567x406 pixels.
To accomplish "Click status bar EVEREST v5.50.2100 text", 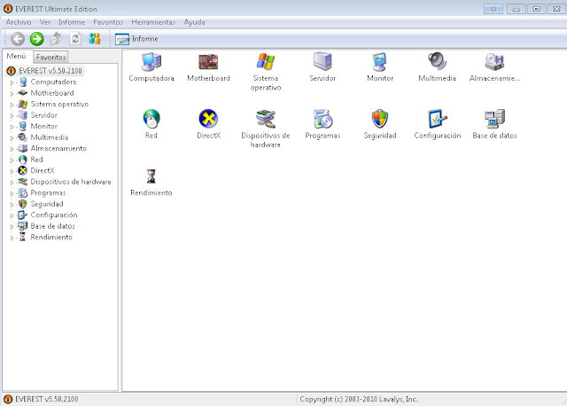I will click(47, 399).
